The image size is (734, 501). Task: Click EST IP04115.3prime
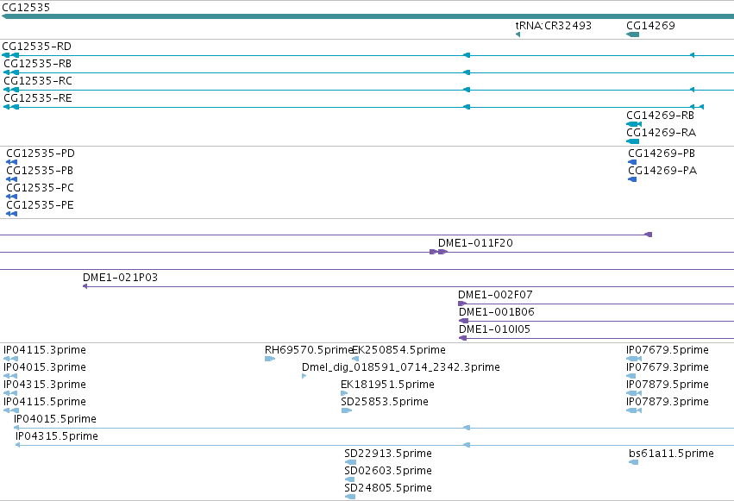coord(45,350)
